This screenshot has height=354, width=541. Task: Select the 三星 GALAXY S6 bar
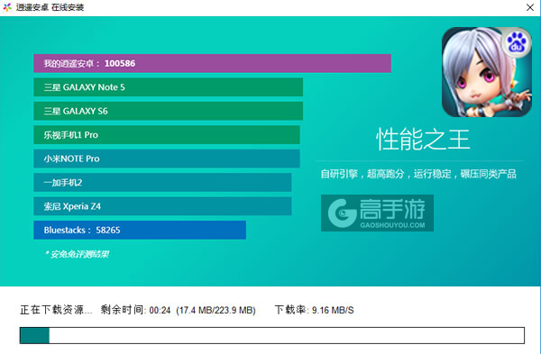(168, 111)
